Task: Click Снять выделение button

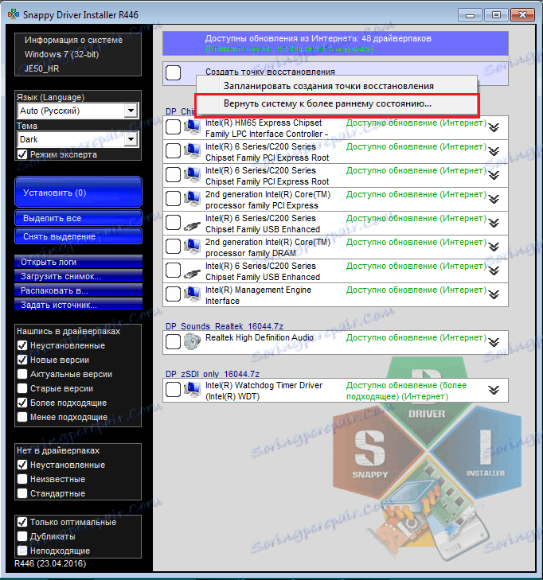Action: (x=78, y=236)
